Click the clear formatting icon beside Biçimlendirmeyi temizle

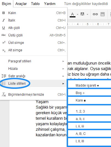4,95
